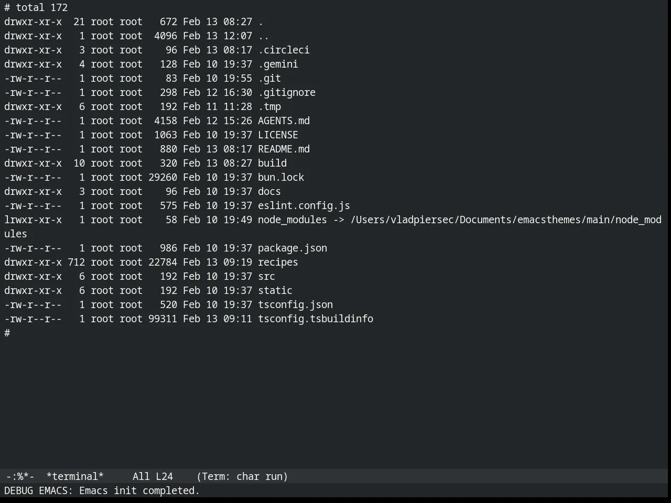This screenshot has width=671, height=503.
Task: Click the size value 29260
Action: click(163, 177)
